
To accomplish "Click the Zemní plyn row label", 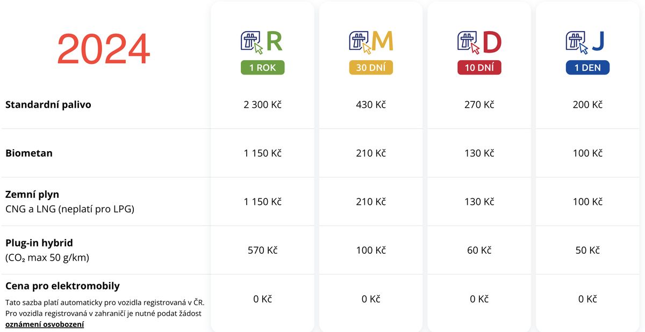I will point(32,194).
